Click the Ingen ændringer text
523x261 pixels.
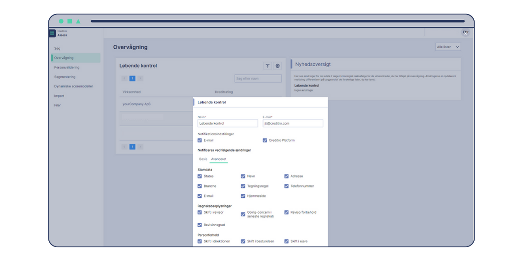[304, 90]
